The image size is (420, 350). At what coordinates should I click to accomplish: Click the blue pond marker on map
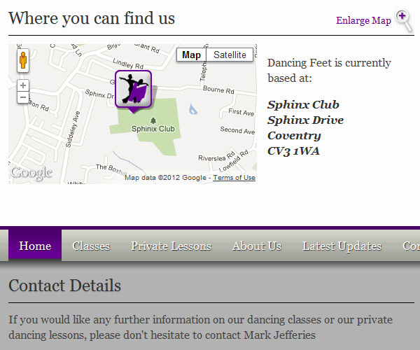[193, 108]
